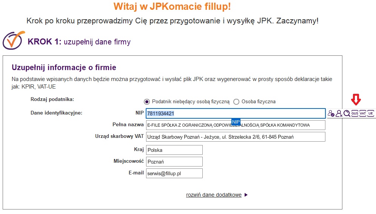Viewport: 376px width, 214px height.
Task: Click the checkmark logo beside KROK 1
Action: [x=14, y=40]
